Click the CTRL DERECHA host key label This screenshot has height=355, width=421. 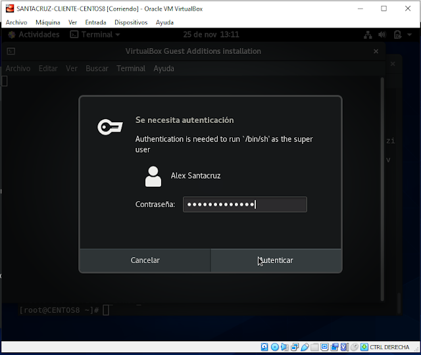(x=389, y=347)
